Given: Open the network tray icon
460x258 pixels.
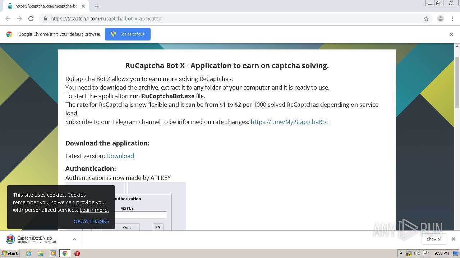Looking at the screenshot, I should point(409,253).
